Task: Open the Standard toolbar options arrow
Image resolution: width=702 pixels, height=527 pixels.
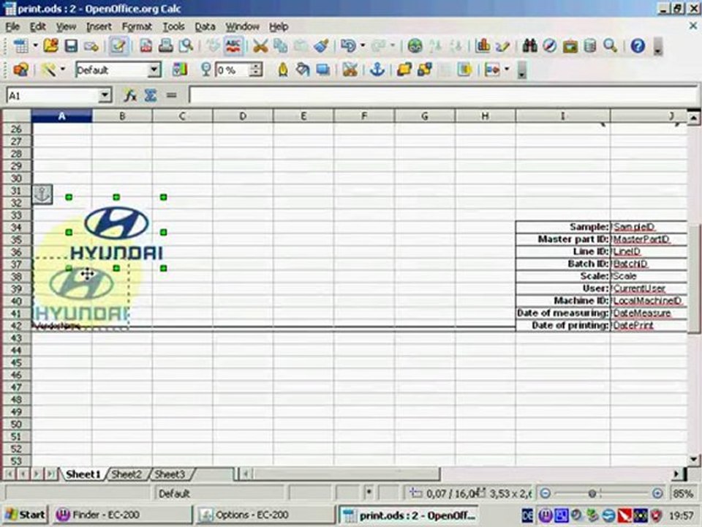Action: (x=657, y=47)
